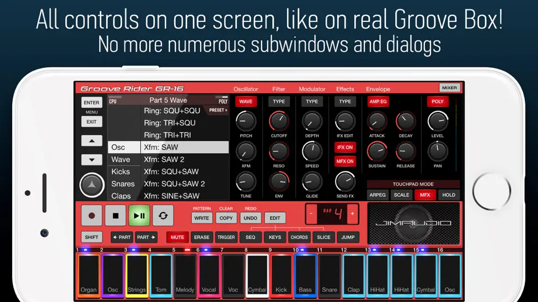Toggle IFX ON effect switch
This screenshot has height=302, width=538.
click(345, 147)
